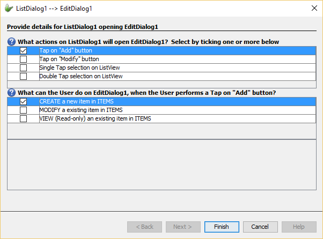Screen dimensions: 323x239
Task: Click help icon beside User actions question
Action: tap(11, 93)
